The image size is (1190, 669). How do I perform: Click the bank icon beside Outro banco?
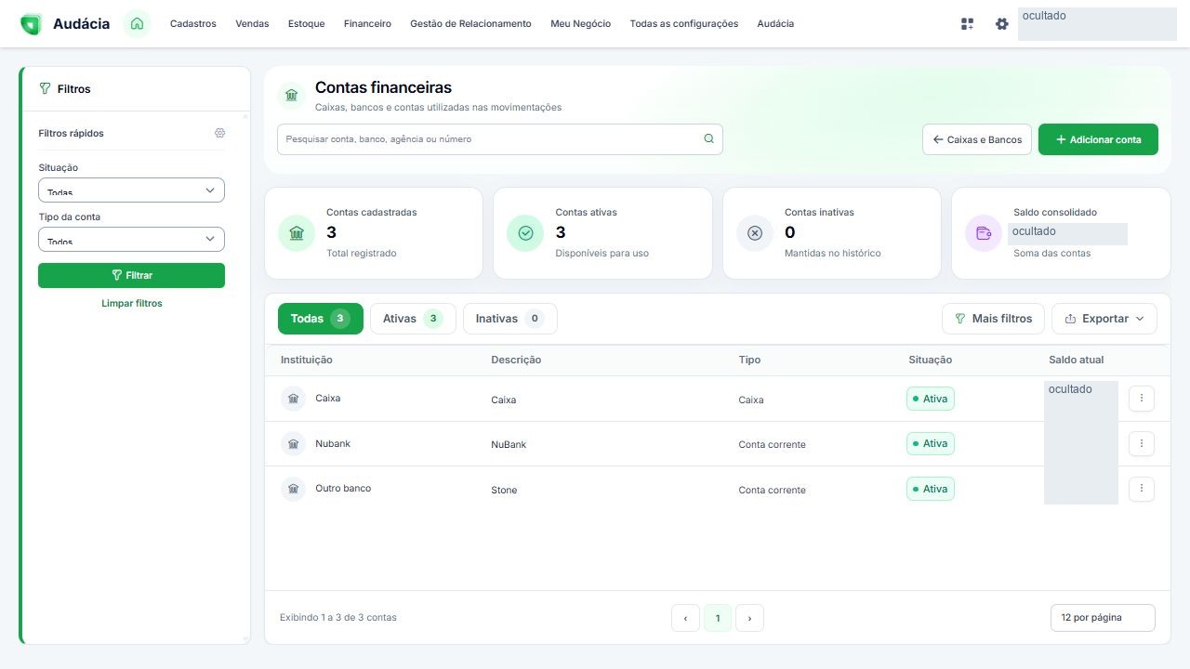click(293, 489)
